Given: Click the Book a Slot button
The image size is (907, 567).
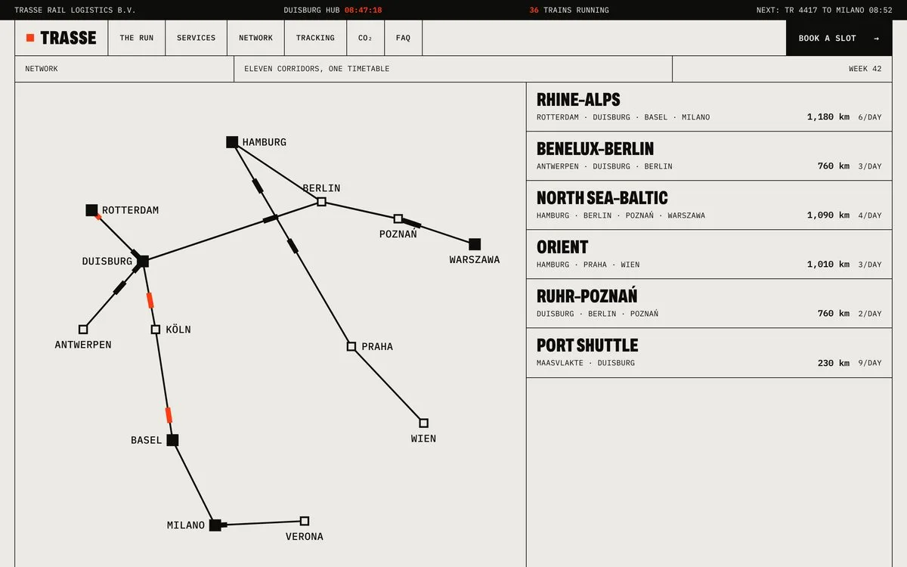Looking at the screenshot, I should (839, 38).
